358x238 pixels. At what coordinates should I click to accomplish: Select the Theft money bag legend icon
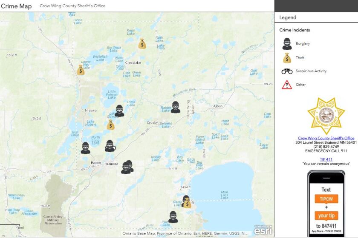pyautogui.click(x=287, y=57)
